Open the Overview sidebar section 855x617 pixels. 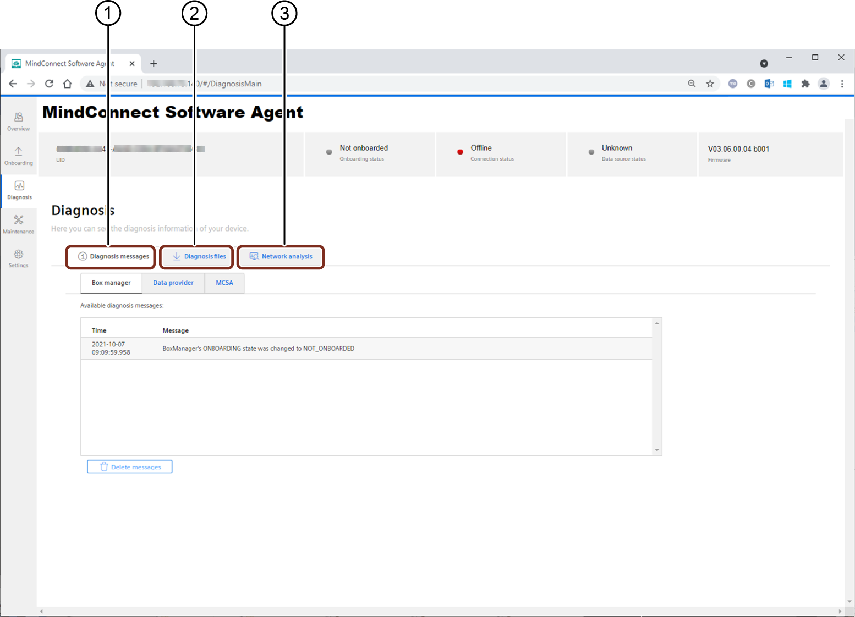(19, 122)
